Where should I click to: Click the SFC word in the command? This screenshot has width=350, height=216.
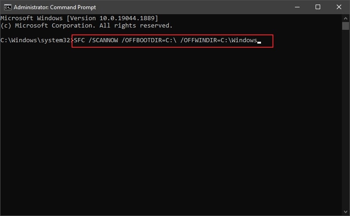pos(79,40)
